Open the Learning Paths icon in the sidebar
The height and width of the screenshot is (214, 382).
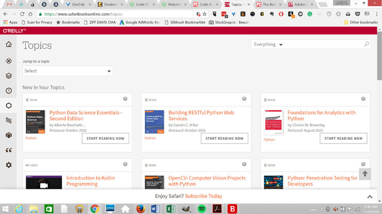[x=9, y=120]
